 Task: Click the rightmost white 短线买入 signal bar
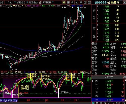(58, 93)
